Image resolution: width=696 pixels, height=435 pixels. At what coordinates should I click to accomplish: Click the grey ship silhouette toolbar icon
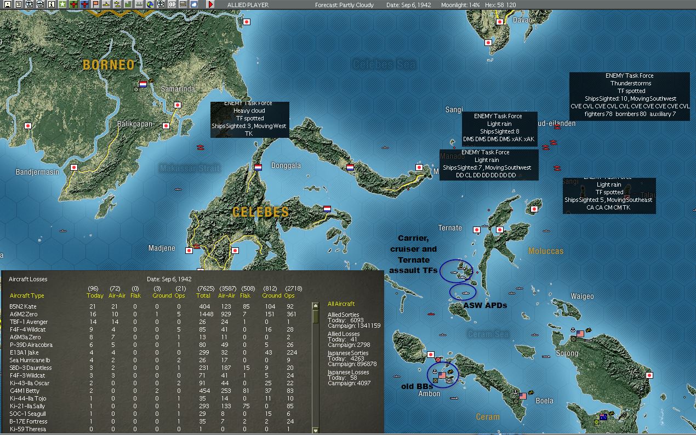point(139,4)
